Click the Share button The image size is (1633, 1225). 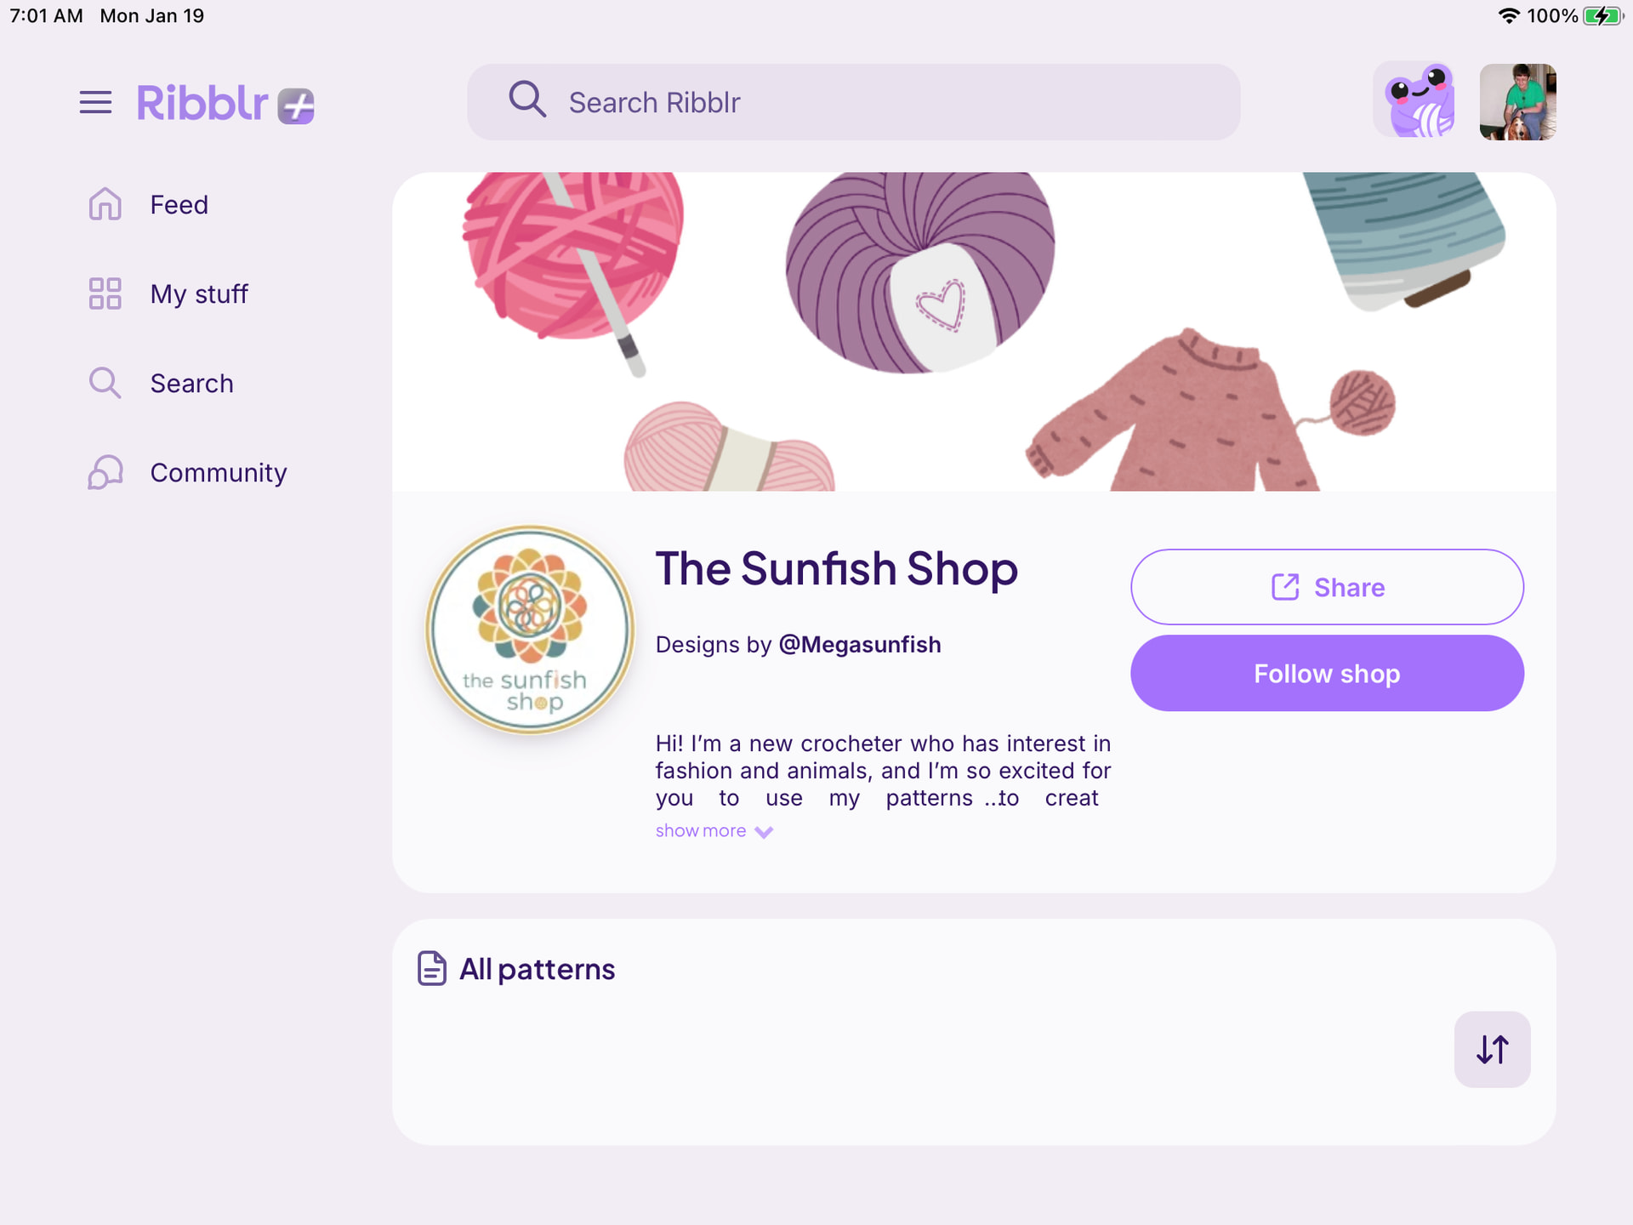coord(1327,587)
